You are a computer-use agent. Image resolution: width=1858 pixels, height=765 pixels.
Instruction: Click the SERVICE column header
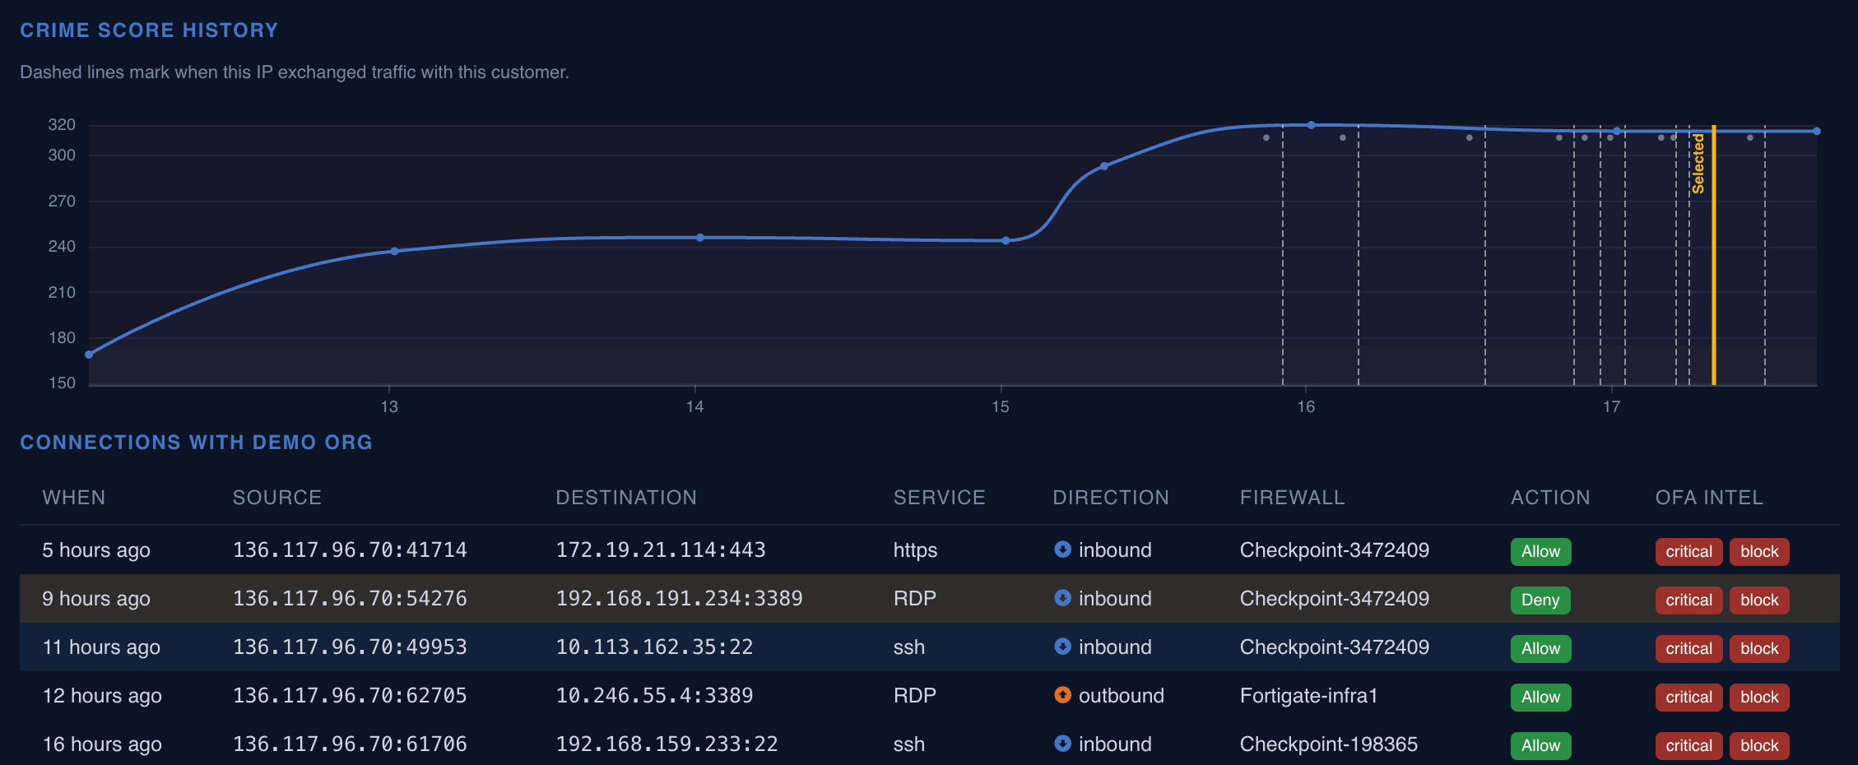(939, 498)
